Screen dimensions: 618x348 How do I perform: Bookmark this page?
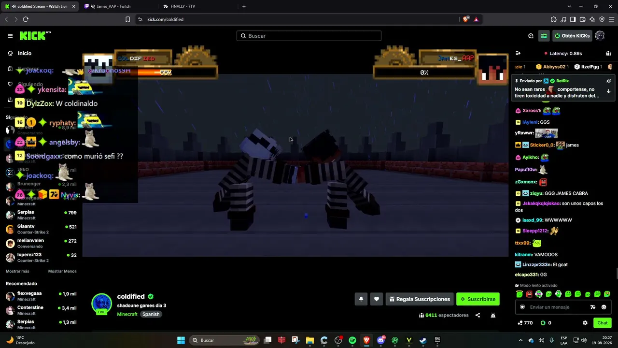click(x=127, y=19)
